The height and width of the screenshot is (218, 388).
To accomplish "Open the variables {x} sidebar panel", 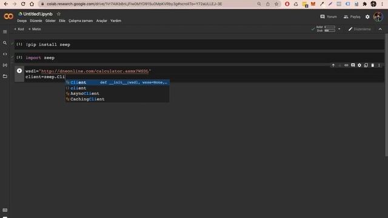I will [x=5, y=65].
